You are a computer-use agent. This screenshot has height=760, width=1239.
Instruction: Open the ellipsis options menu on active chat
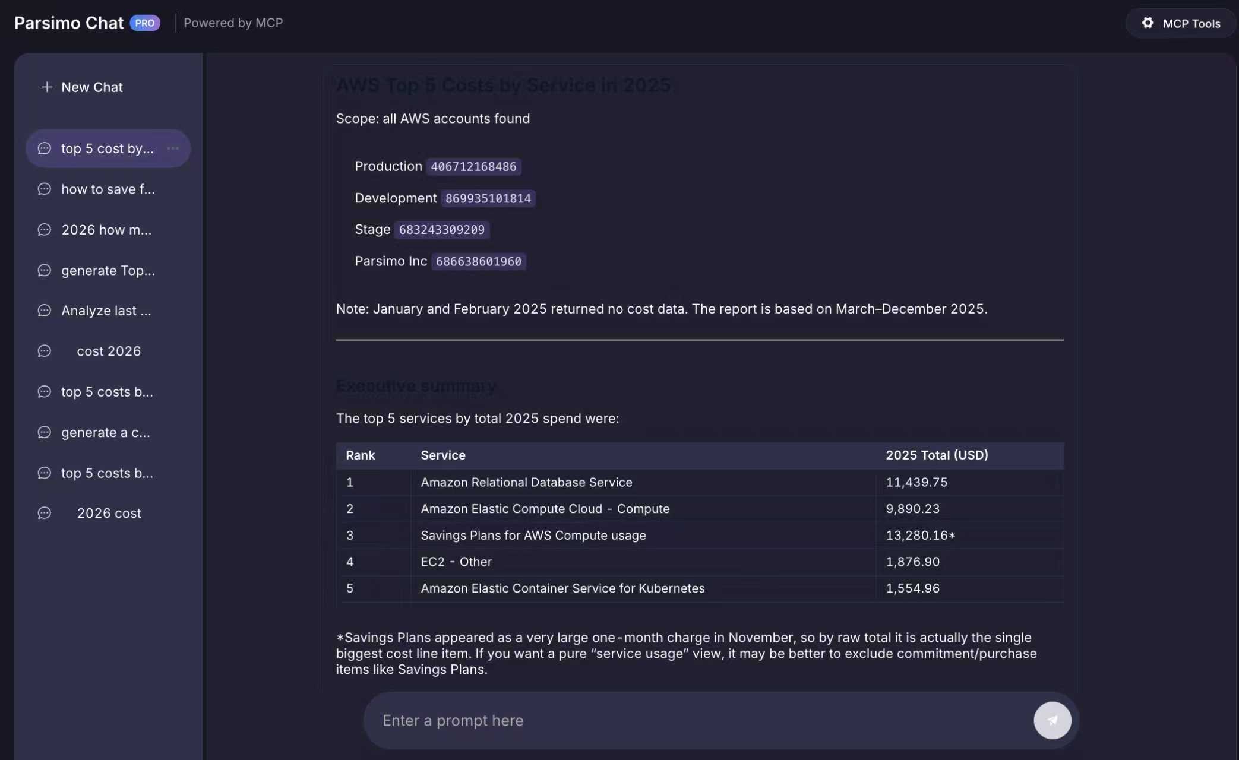(173, 148)
